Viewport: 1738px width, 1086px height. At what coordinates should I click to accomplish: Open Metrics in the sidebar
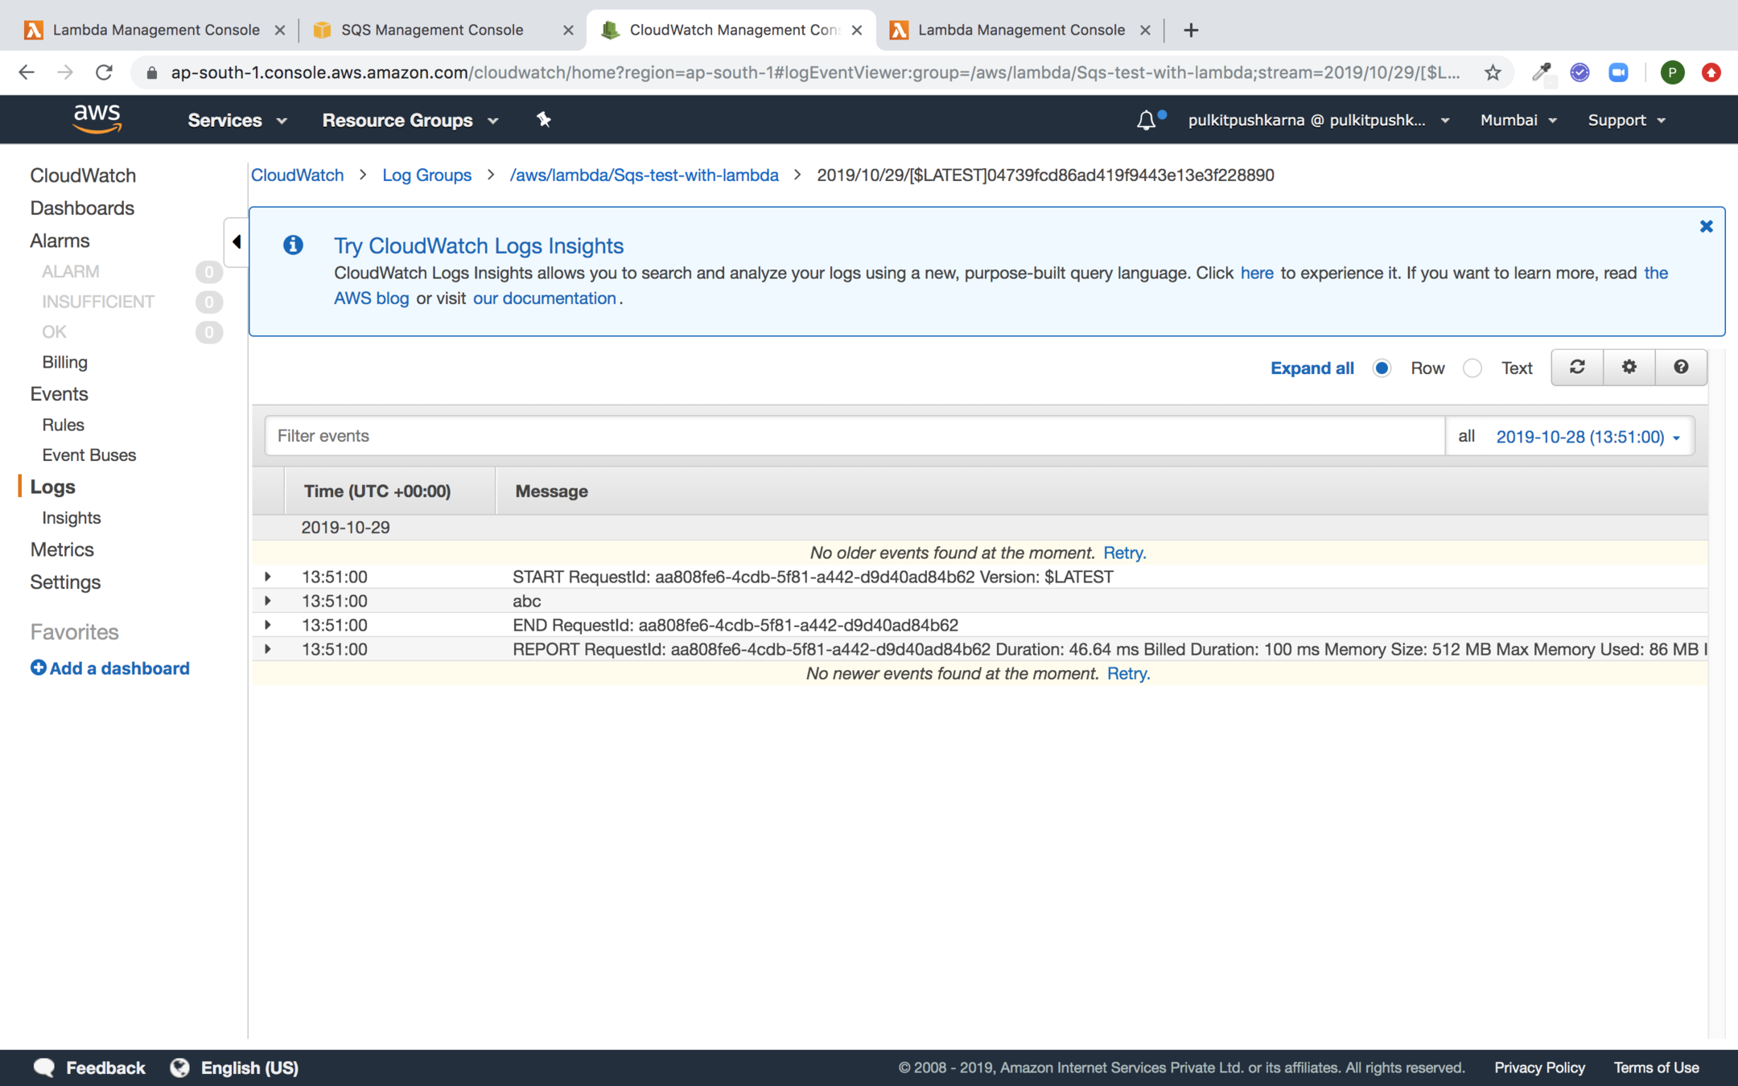(x=62, y=549)
